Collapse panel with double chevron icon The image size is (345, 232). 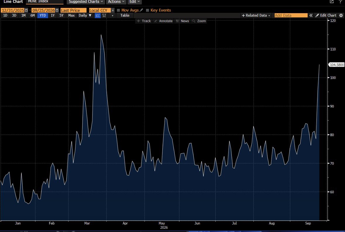pyautogui.click(x=311, y=16)
